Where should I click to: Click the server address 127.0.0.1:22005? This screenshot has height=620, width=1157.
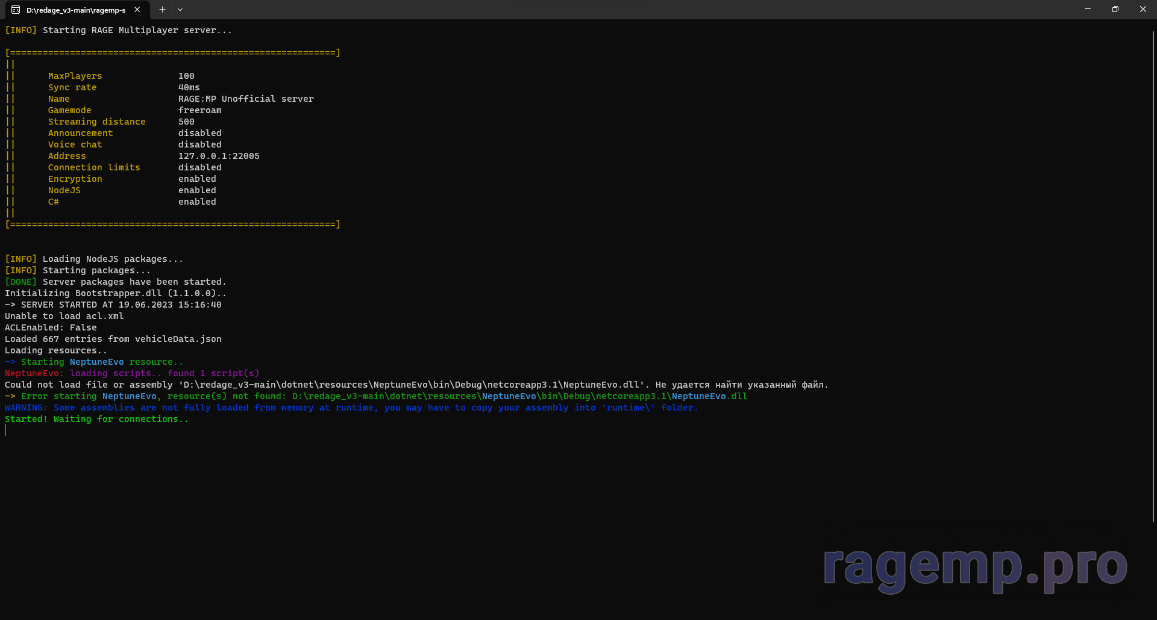pos(219,156)
